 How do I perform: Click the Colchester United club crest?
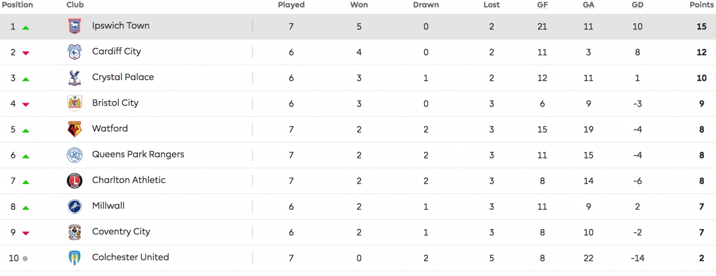tap(74, 258)
